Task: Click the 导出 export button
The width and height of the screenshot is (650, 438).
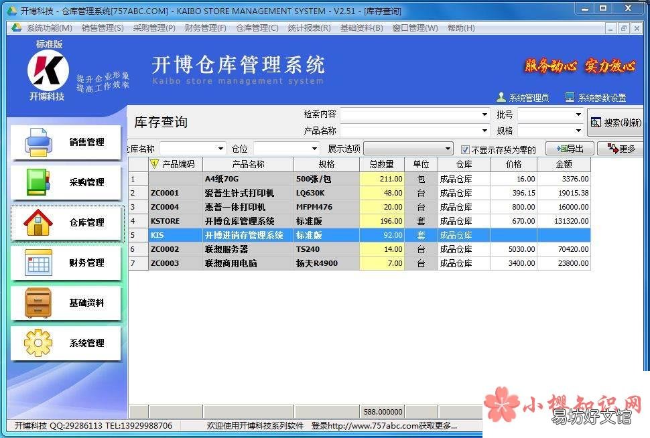Action: 570,149
